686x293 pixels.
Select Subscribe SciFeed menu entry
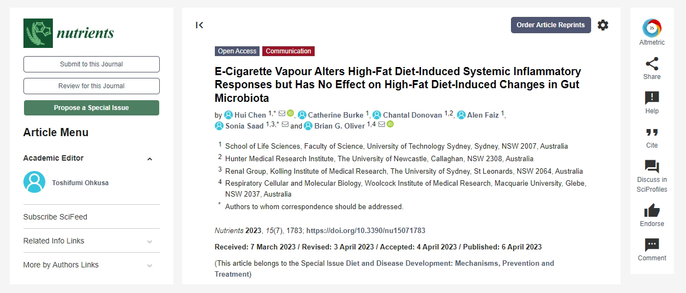coord(55,217)
